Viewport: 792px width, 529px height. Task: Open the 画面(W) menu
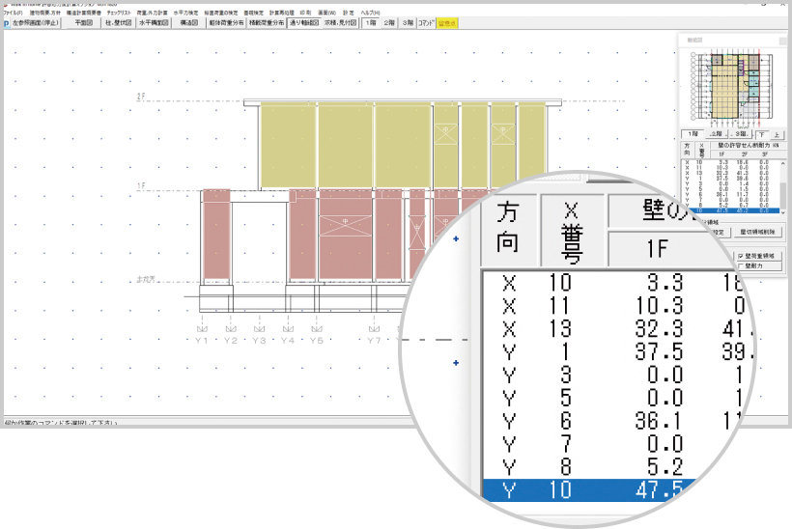click(x=326, y=13)
